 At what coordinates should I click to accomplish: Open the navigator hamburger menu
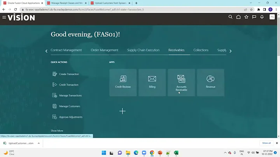4,17
